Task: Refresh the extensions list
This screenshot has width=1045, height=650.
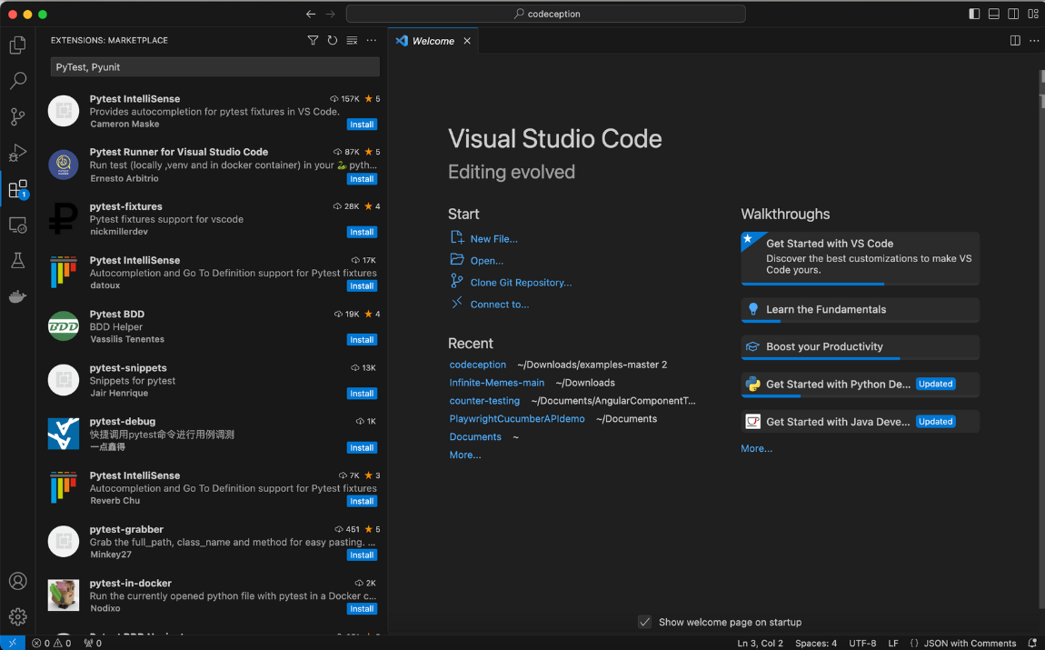Action: pos(332,40)
